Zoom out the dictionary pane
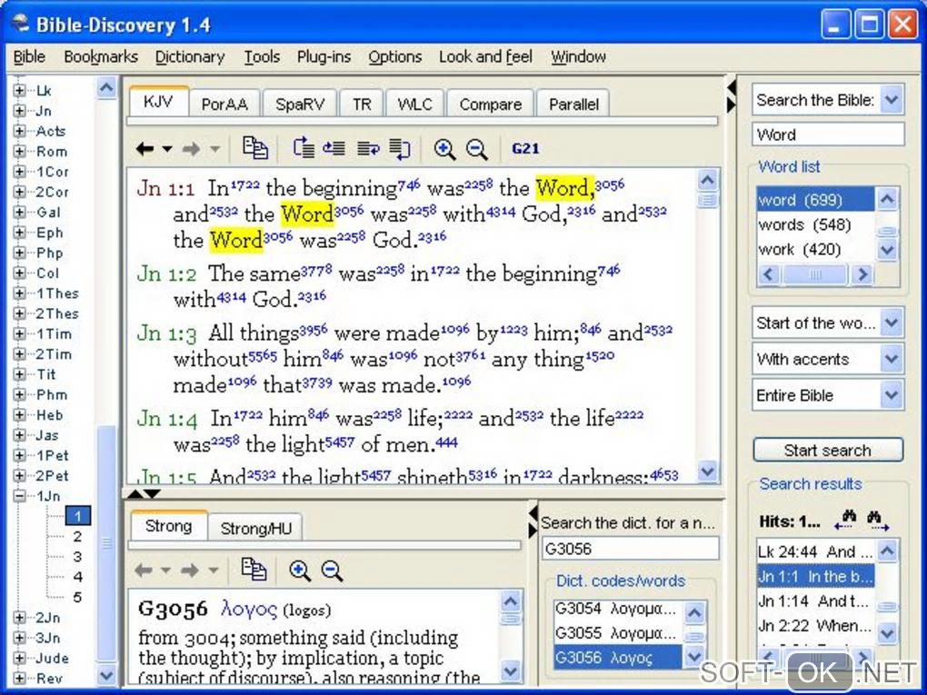The height and width of the screenshot is (695, 927). point(332,571)
